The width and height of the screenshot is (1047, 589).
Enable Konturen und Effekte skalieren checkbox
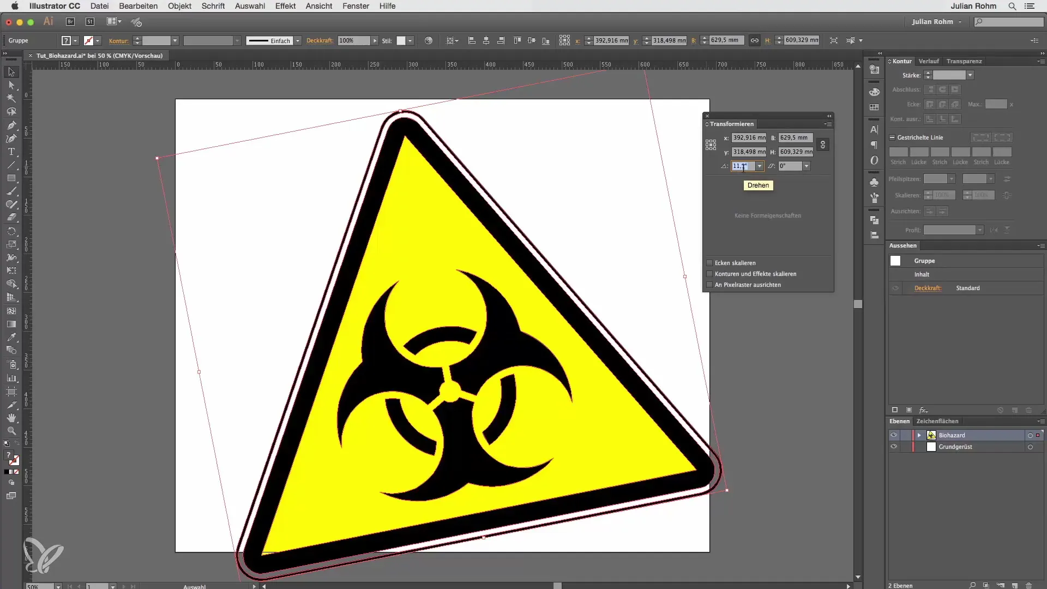[709, 274]
